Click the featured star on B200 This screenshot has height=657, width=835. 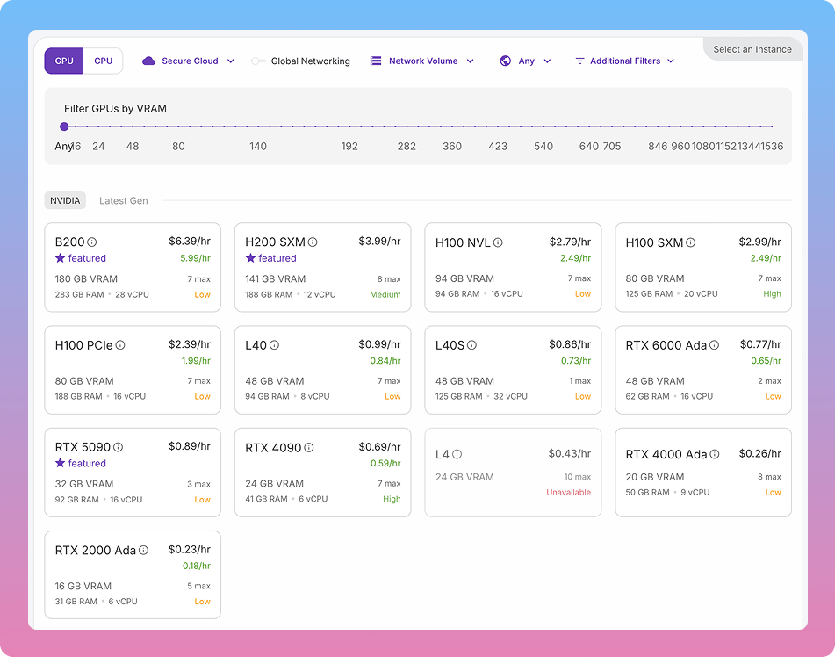tap(61, 258)
